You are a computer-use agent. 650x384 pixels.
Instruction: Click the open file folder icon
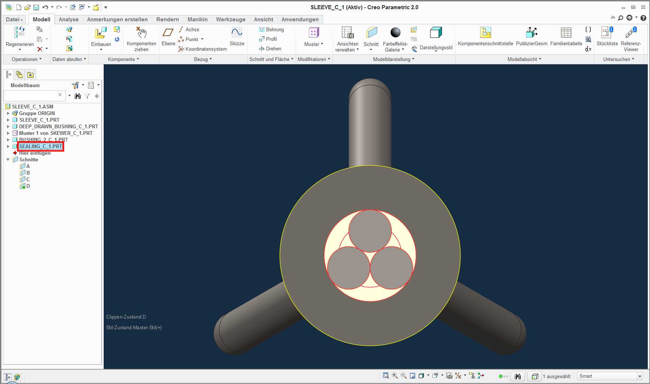coord(27,7)
